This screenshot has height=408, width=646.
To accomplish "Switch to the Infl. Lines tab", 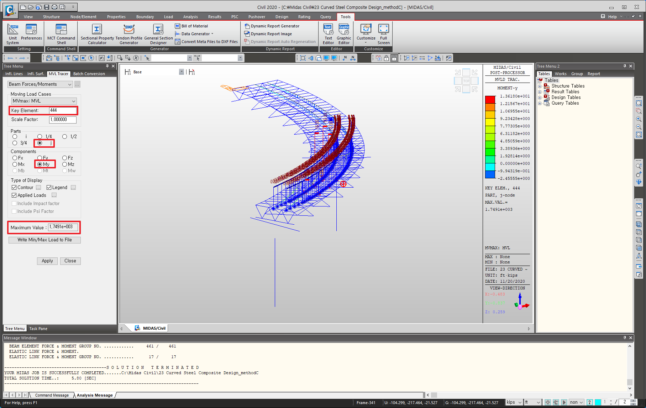I will 14,74.
